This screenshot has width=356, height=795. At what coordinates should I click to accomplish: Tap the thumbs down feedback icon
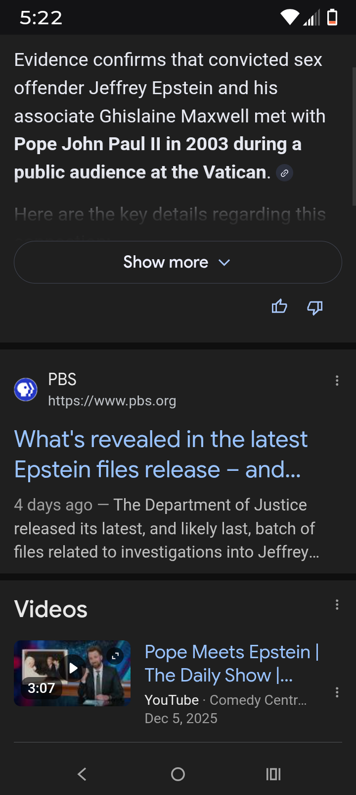(x=315, y=308)
